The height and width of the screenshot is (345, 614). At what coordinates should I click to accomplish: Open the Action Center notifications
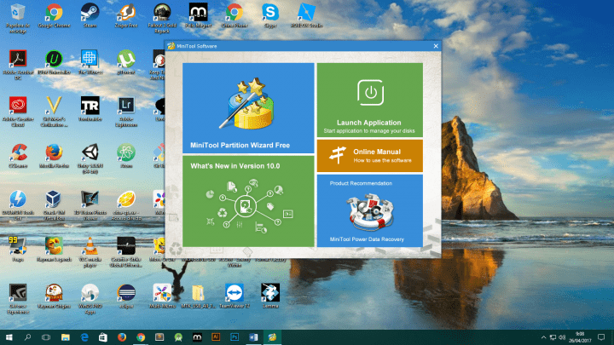601,337
